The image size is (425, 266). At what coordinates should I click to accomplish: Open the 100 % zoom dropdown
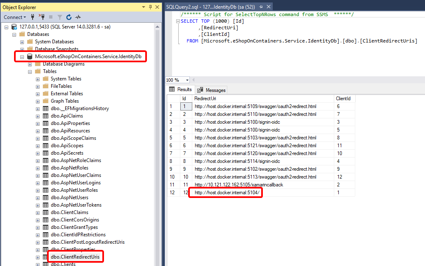tap(187, 80)
